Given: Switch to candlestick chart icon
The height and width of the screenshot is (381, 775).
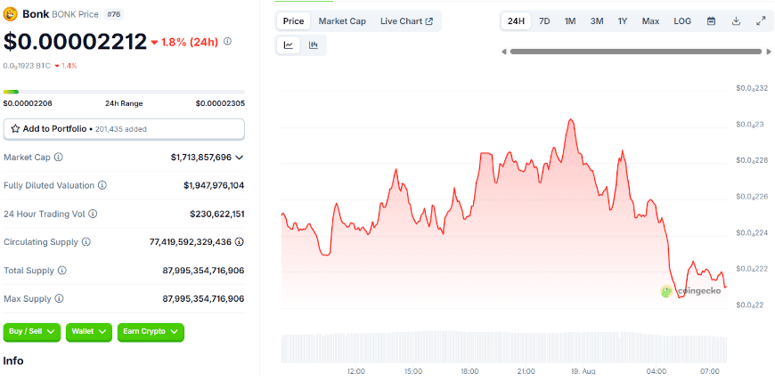Looking at the screenshot, I should pyautogui.click(x=314, y=45).
